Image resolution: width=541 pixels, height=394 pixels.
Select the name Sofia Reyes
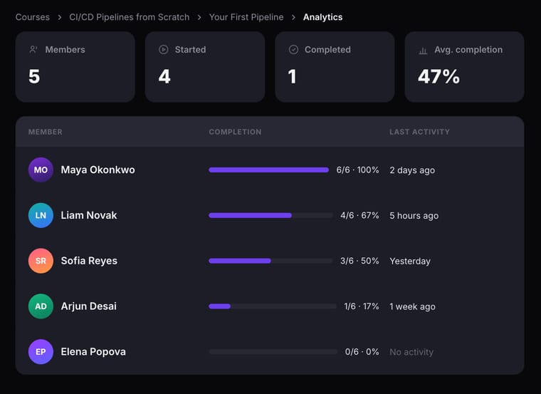(x=89, y=261)
